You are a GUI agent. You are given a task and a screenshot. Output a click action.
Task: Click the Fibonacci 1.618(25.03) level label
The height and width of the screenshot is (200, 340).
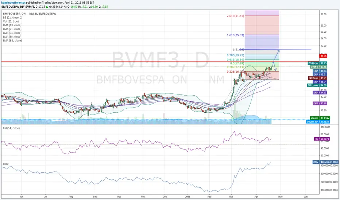(235, 35)
